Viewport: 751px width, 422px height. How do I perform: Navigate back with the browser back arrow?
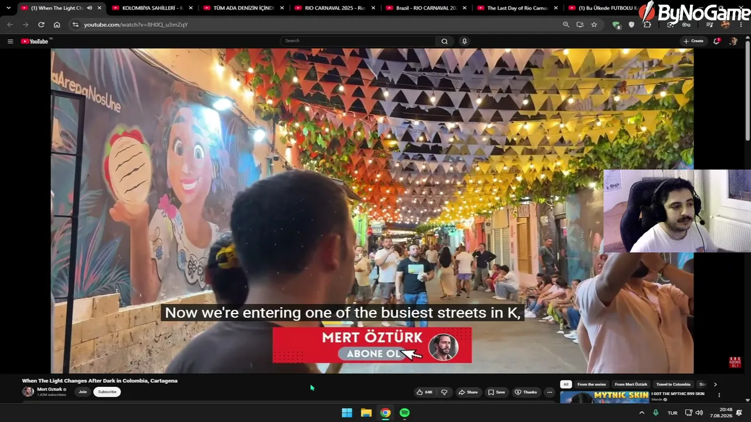coord(10,25)
